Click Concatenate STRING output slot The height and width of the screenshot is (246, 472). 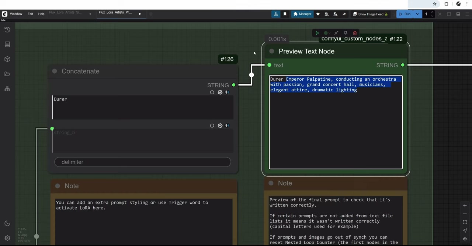click(233, 85)
